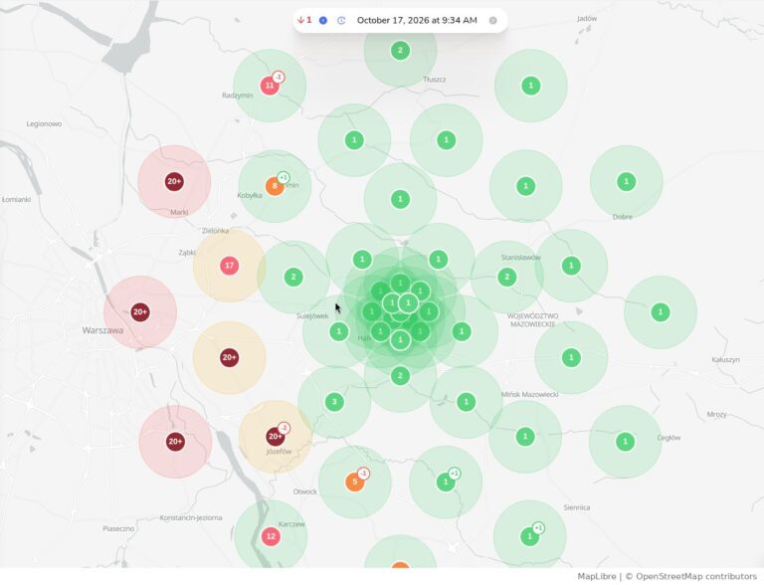This screenshot has width=764, height=585.
Task: Click the -1 badge on marker 5
Action: 363,474
